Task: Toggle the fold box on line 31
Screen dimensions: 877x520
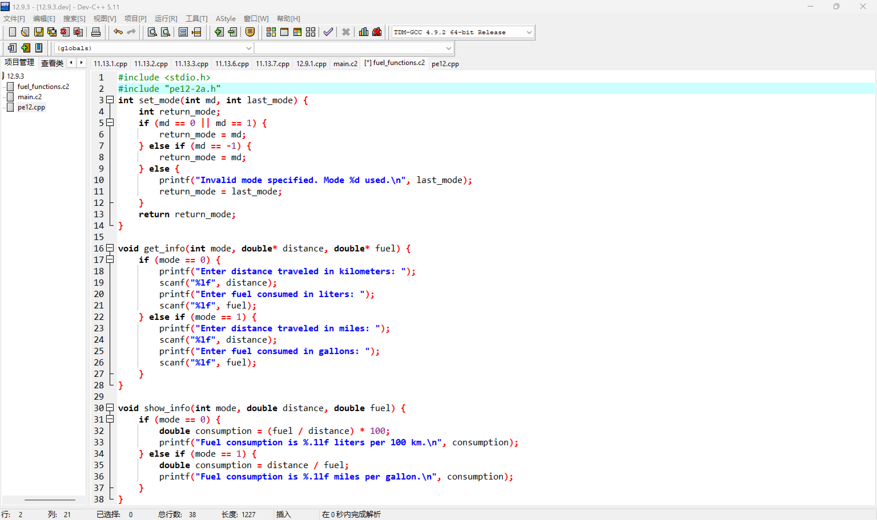Action: click(110, 419)
